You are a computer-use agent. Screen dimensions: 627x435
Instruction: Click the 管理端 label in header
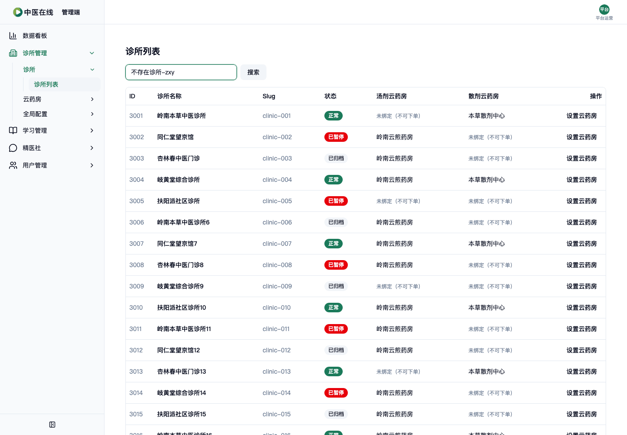coord(71,12)
